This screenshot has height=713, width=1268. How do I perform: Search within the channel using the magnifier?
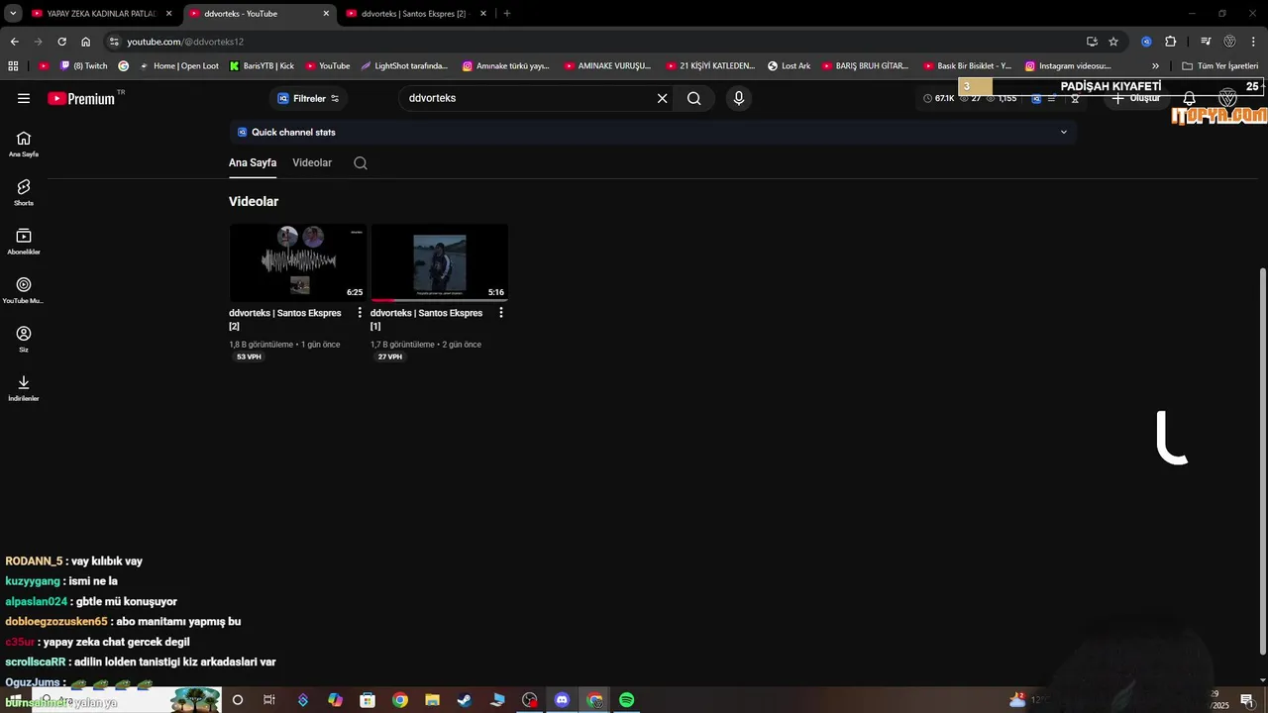[361, 163]
